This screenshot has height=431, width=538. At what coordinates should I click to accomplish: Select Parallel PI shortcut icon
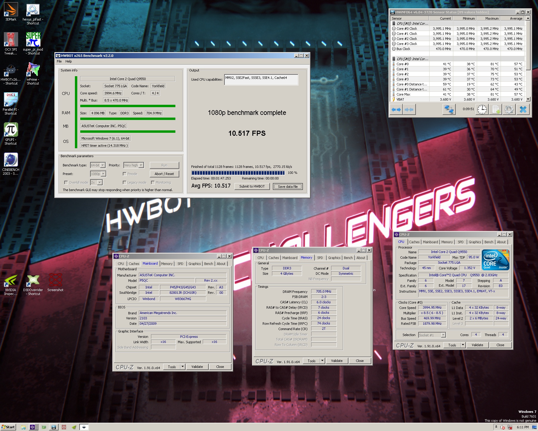[11, 104]
